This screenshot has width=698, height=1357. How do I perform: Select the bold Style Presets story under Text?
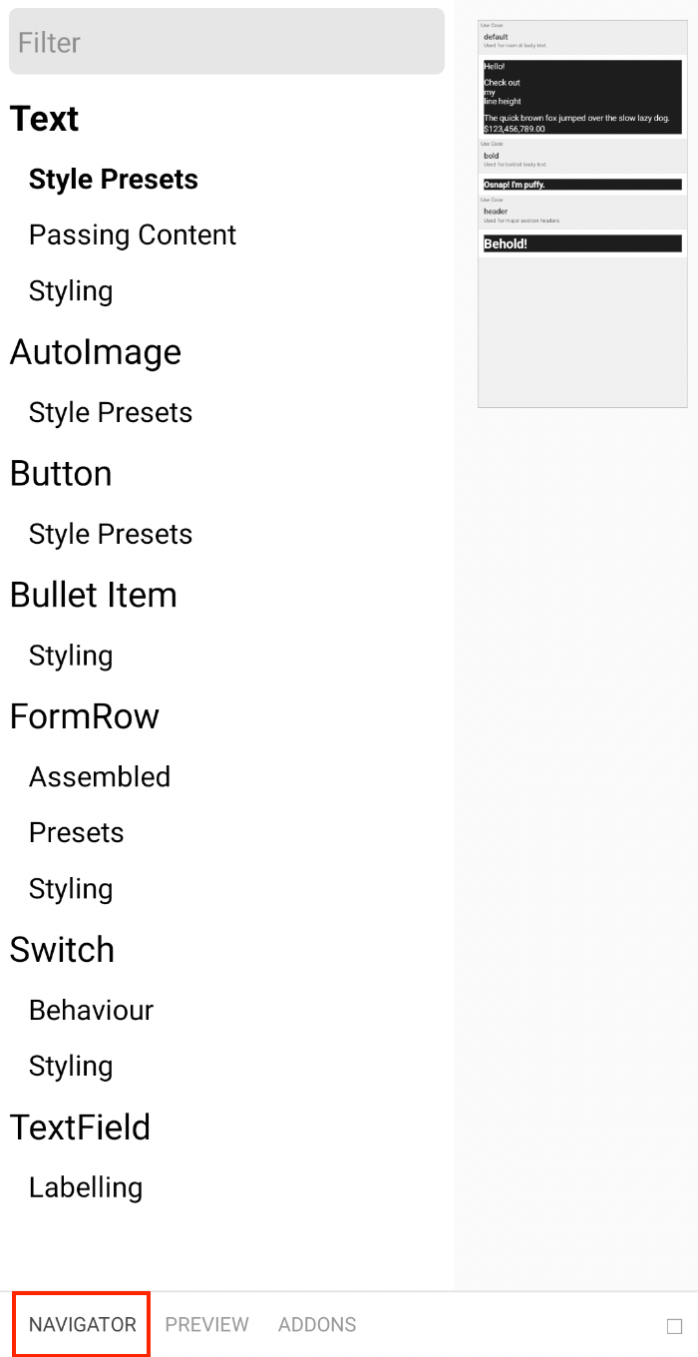coord(114,180)
